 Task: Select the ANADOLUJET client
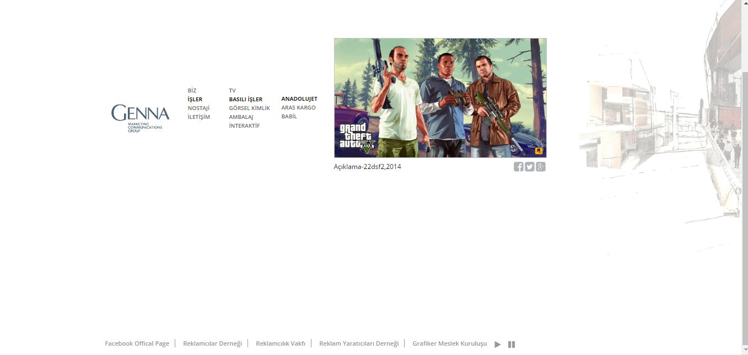click(x=299, y=99)
